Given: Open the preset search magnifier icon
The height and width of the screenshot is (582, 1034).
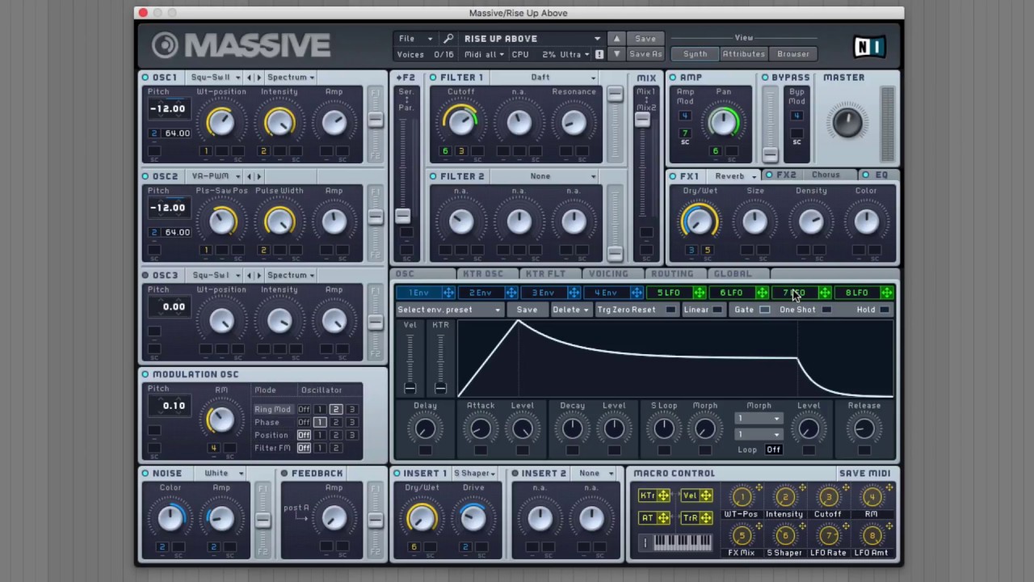Looking at the screenshot, I should (x=448, y=39).
